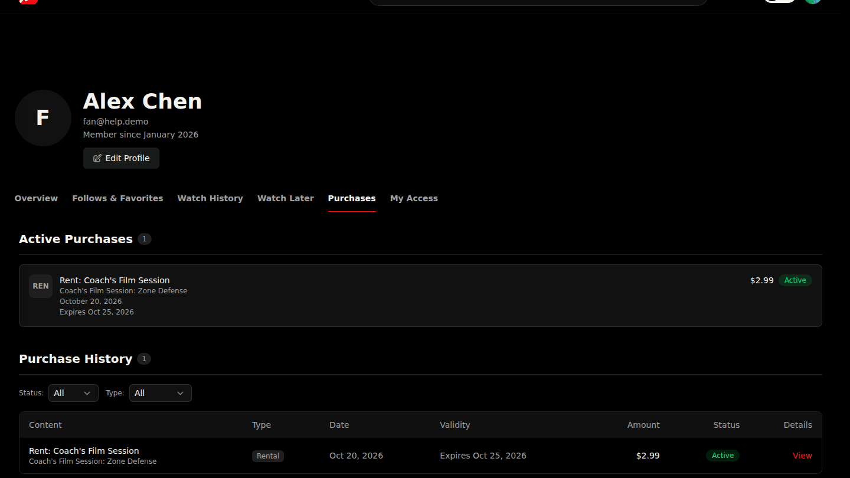Click the Purchase History count badge

(144, 359)
